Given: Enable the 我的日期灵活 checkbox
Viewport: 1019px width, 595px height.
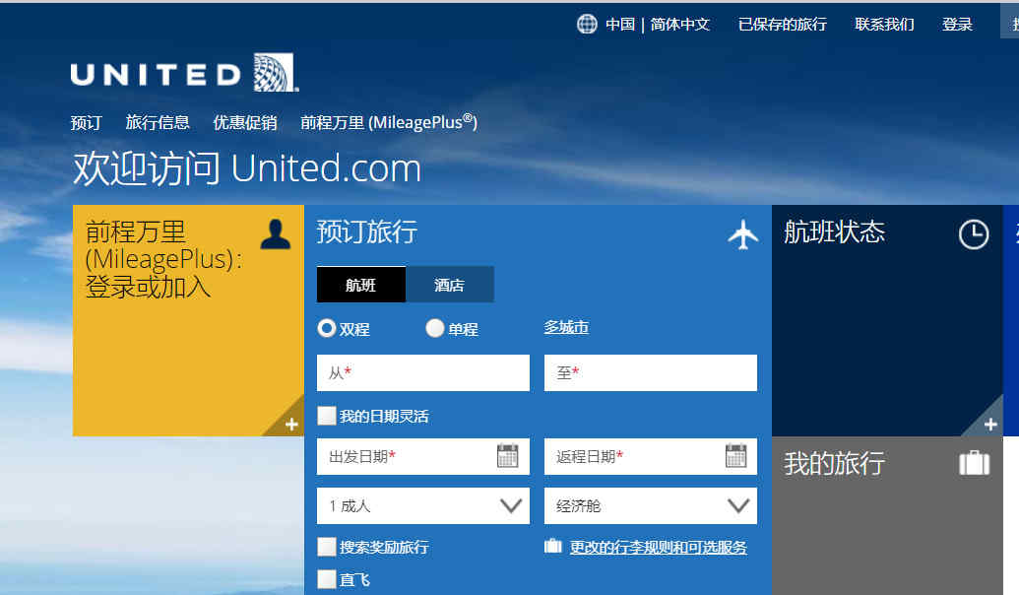Looking at the screenshot, I should [x=327, y=416].
